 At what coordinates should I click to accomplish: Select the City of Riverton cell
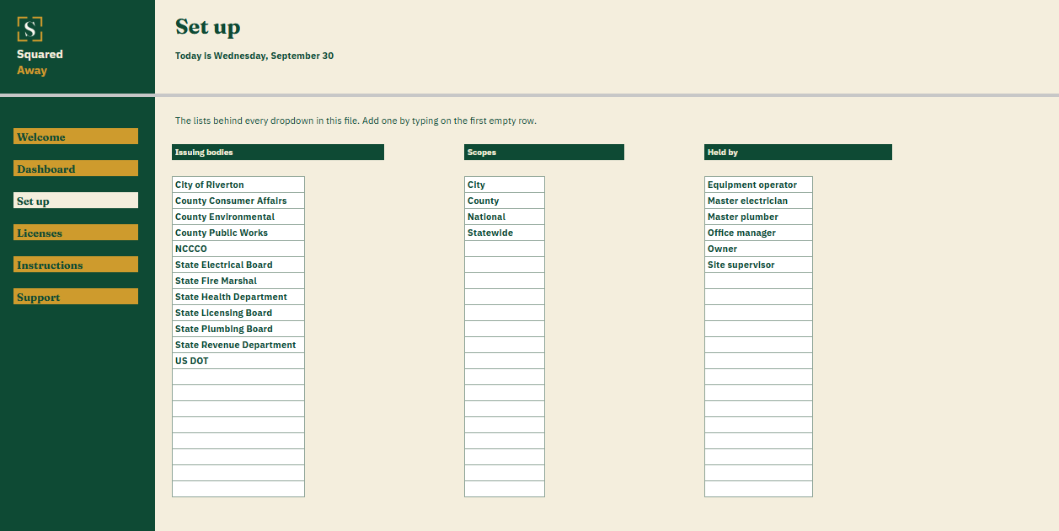pyautogui.click(x=238, y=185)
